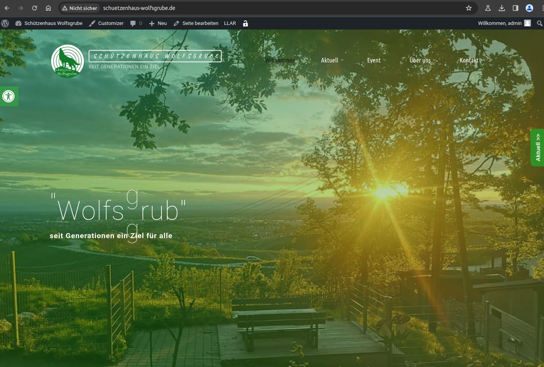This screenshot has height=367, width=544.
Task: Click 'Seite bearbeiten' to edit page
Action: tap(196, 23)
